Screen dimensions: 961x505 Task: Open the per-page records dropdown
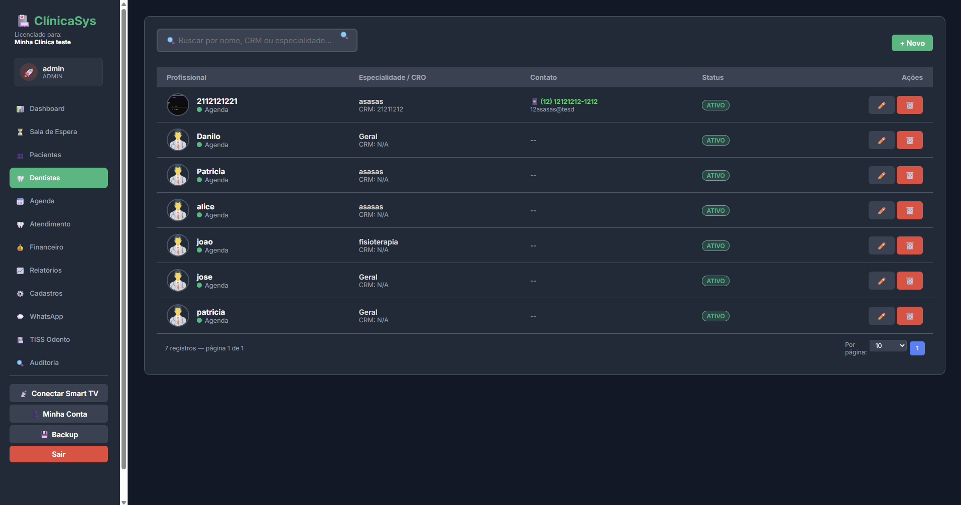(x=888, y=346)
